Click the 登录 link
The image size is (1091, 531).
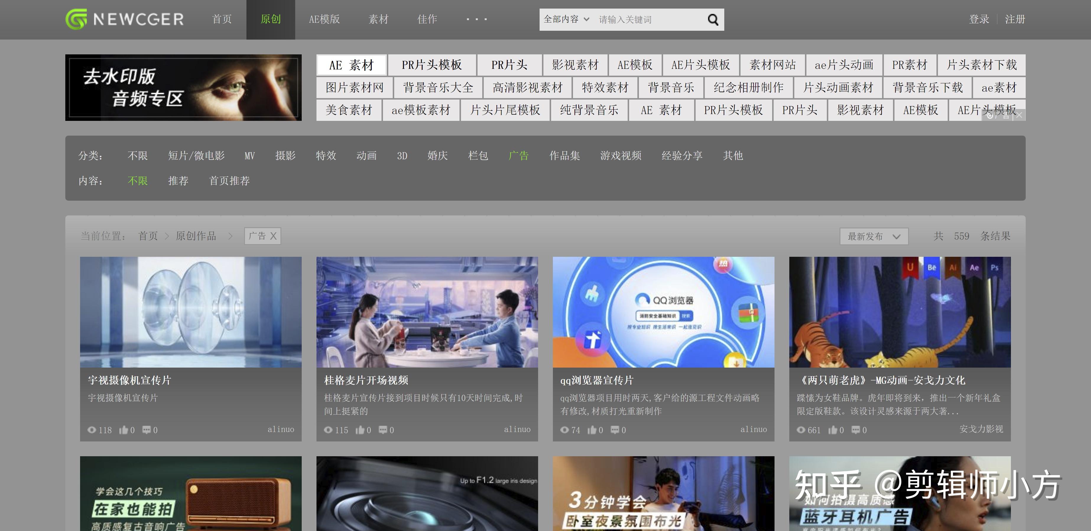pyautogui.click(x=979, y=20)
